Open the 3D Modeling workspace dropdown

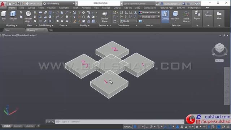[59, 4]
